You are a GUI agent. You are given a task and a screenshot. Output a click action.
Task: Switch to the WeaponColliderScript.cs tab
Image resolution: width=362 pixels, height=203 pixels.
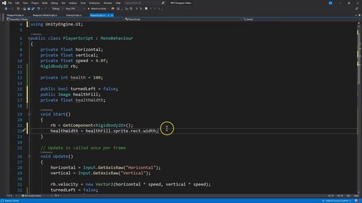click(x=45, y=15)
